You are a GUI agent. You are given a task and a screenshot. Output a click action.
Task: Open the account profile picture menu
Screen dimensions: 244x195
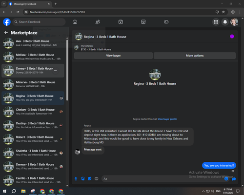[x=234, y=22]
